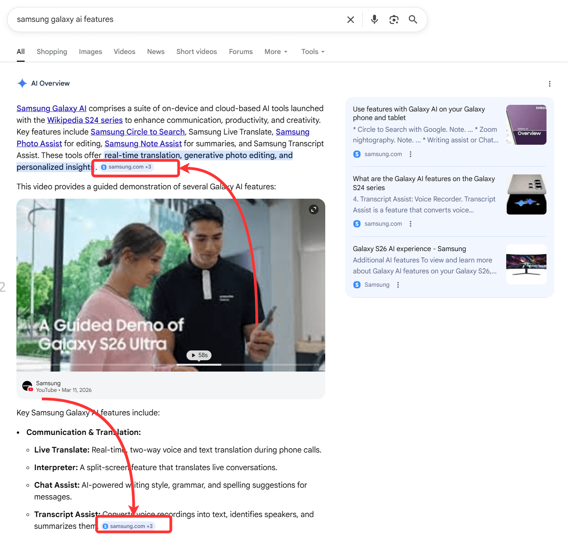Switch to the Images tab

tap(90, 51)
